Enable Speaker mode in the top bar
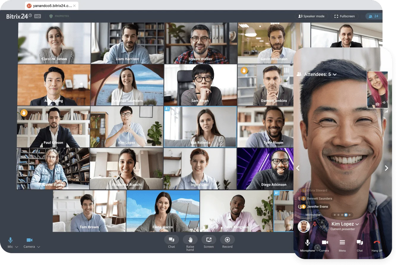The width and height of the screenshot is (398, 265). coord(311,16)
